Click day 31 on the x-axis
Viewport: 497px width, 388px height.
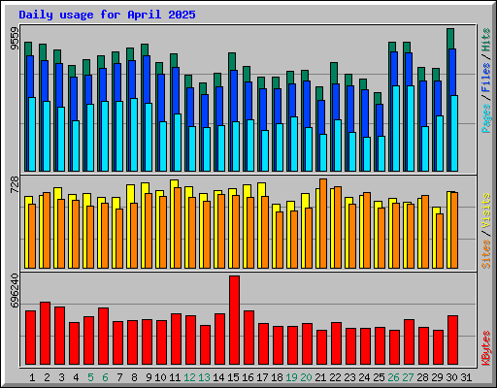point(466,377)
